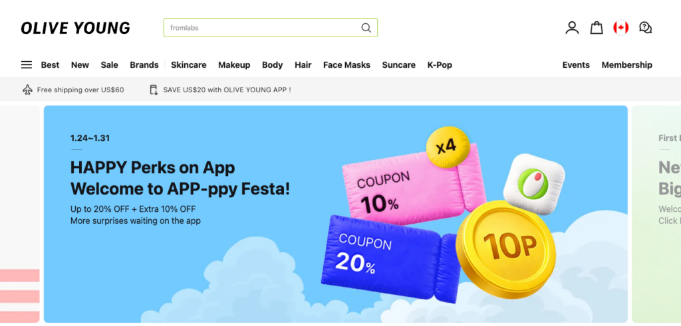Open the Membership link
This screenshot has width=681, height=326.
coord(626,65)
